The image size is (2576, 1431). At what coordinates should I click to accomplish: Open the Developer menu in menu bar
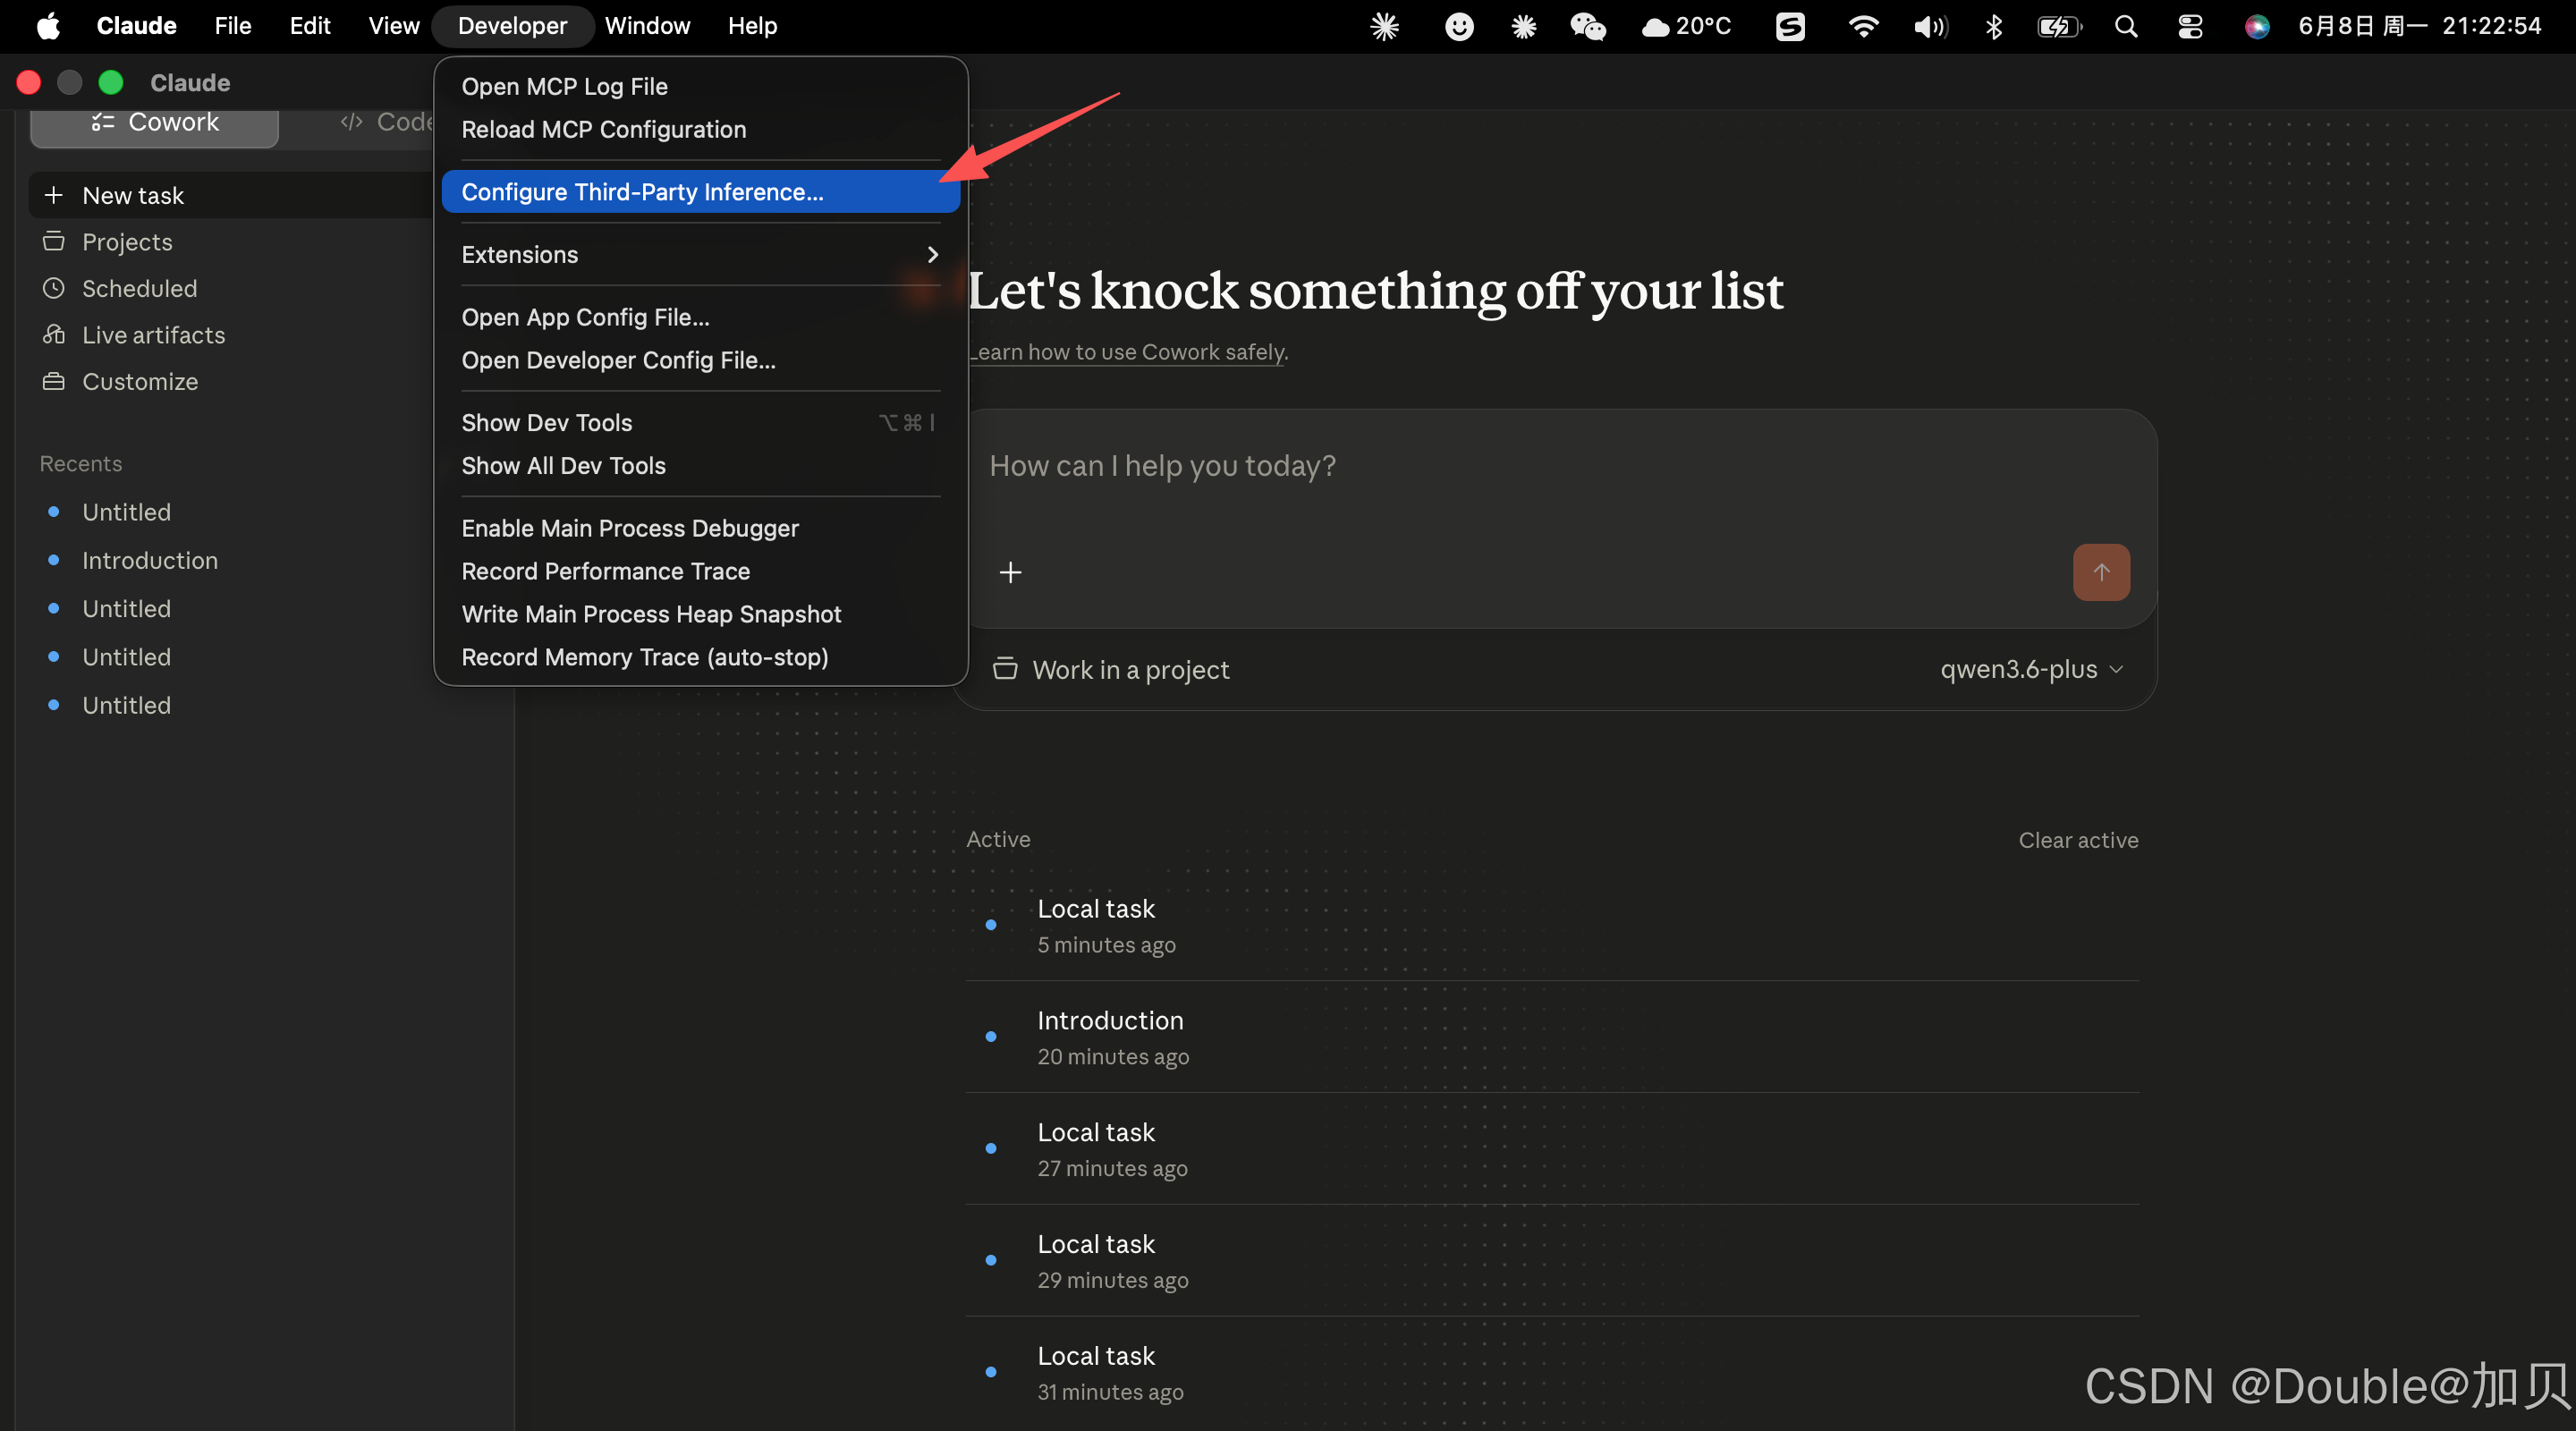pyautogui.click(x=512, y=26)
